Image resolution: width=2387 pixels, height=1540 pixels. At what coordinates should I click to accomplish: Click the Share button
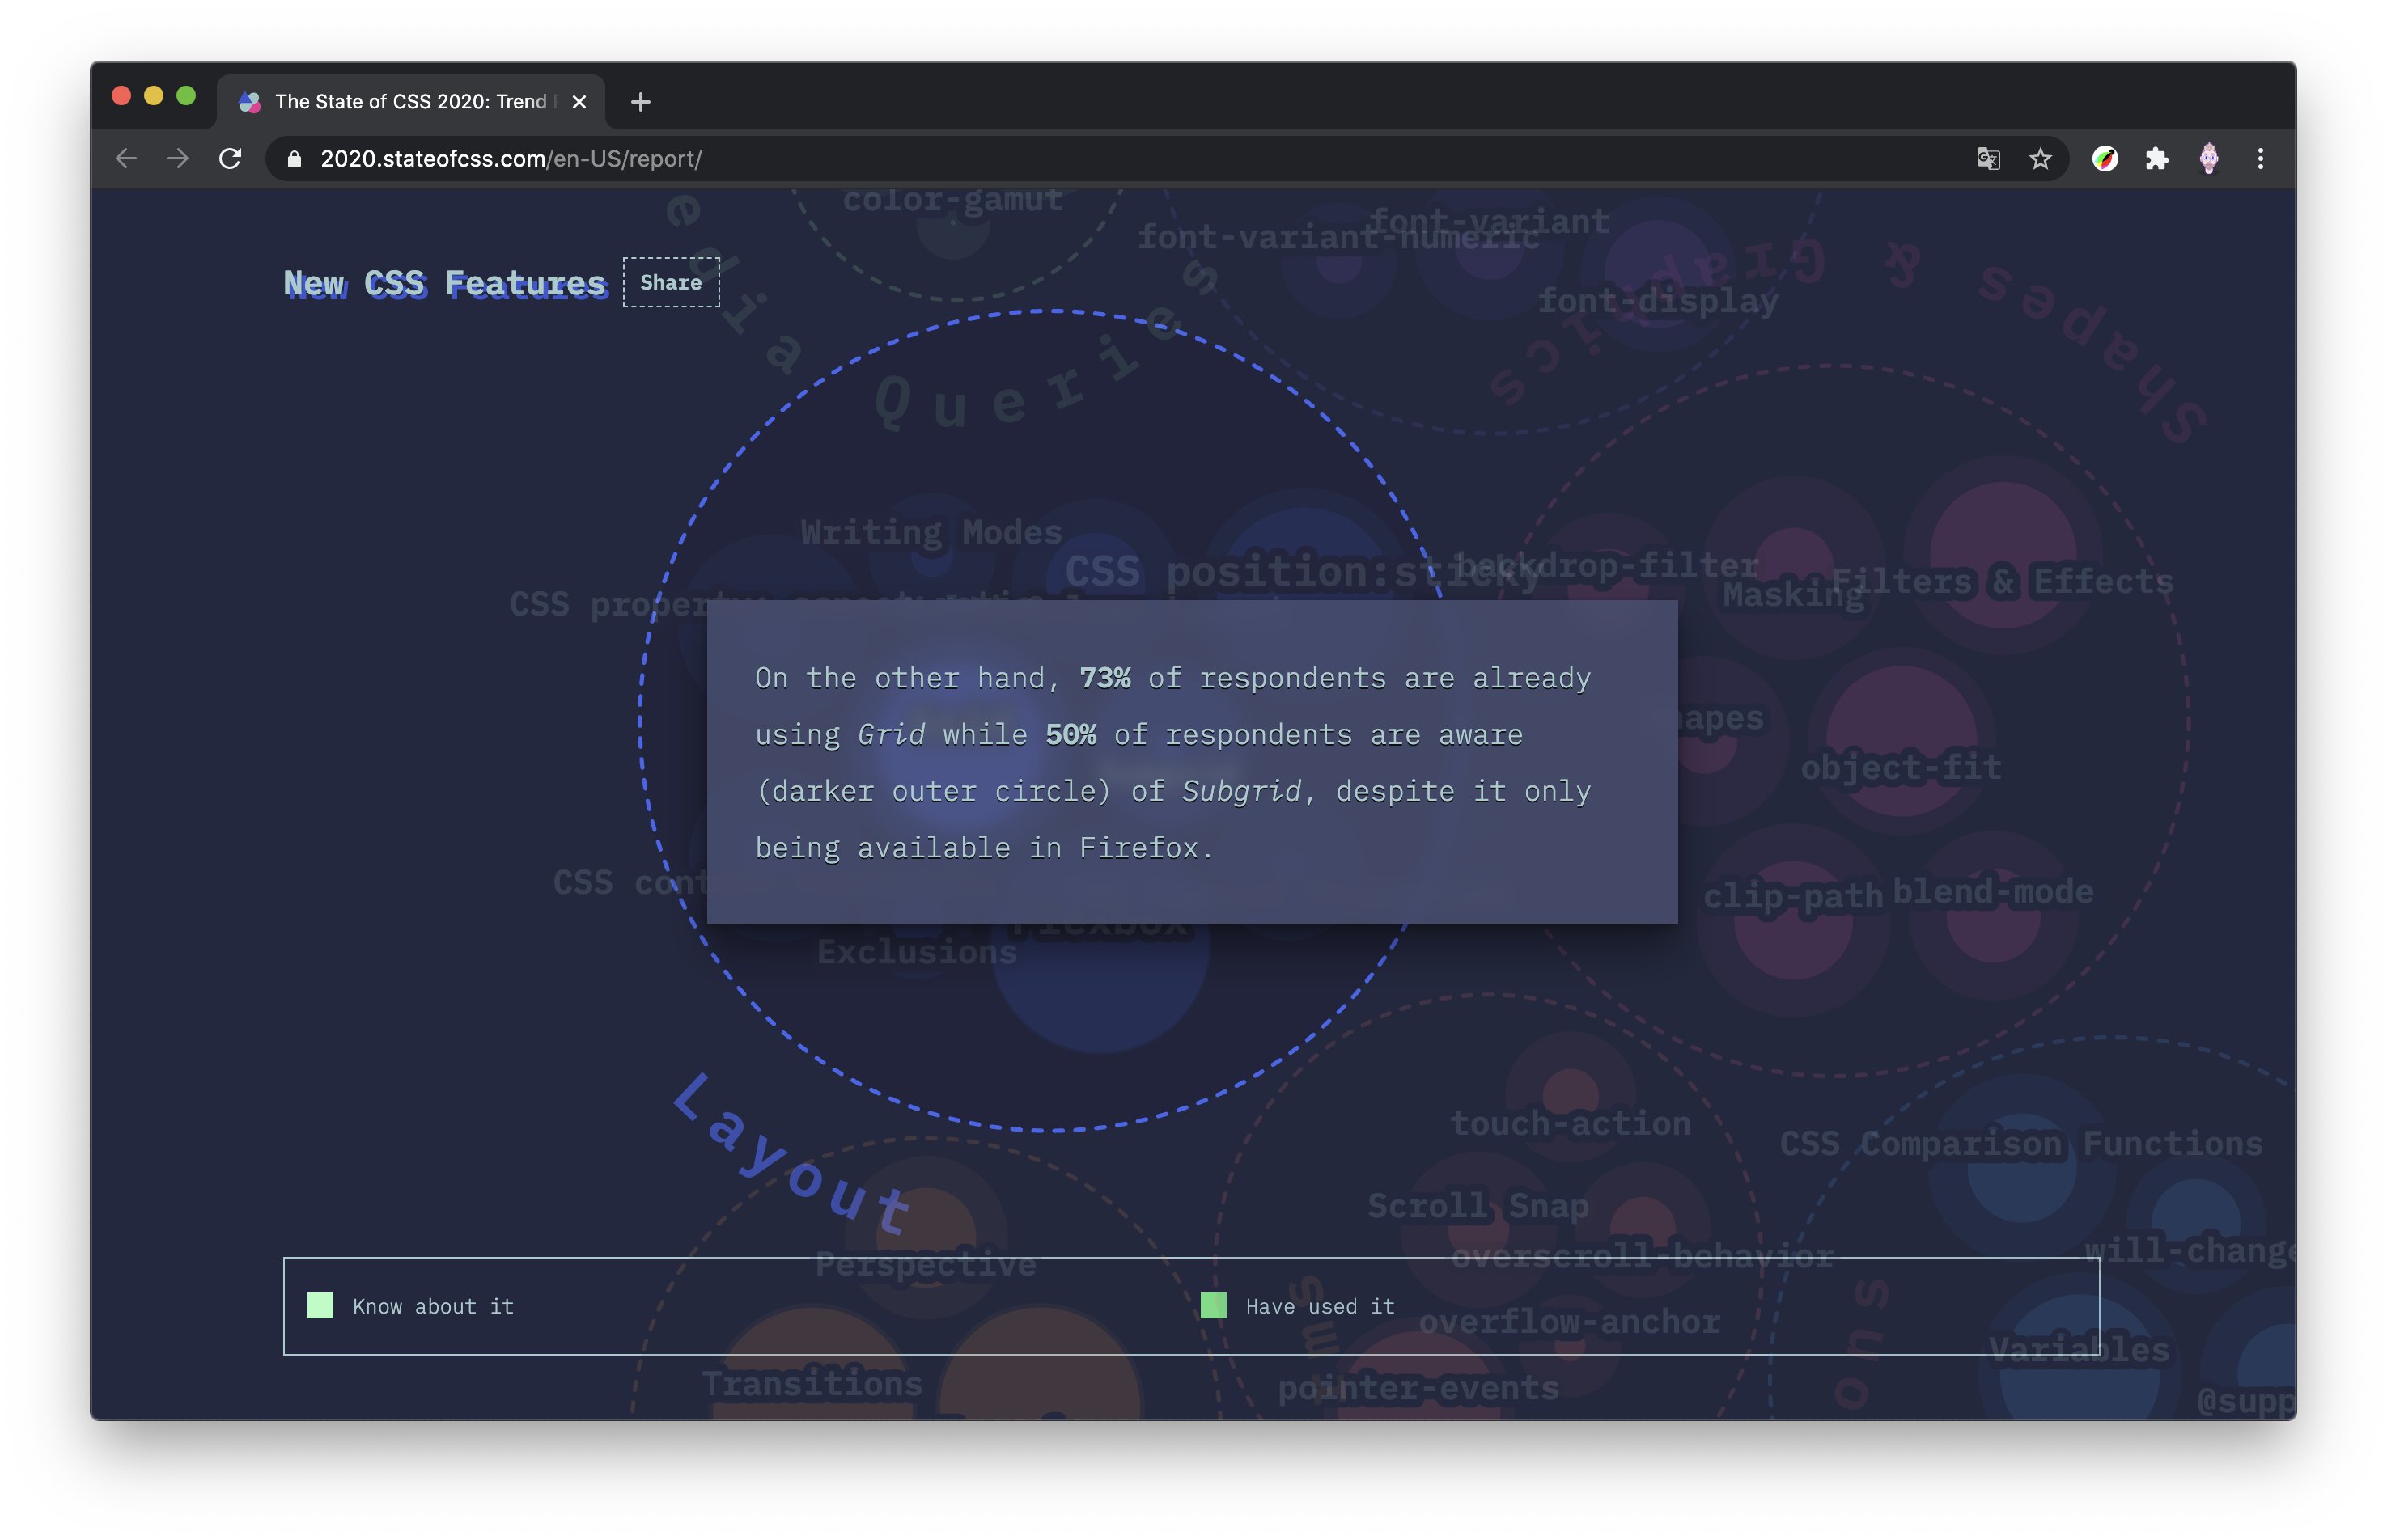[x=670, y=282]
